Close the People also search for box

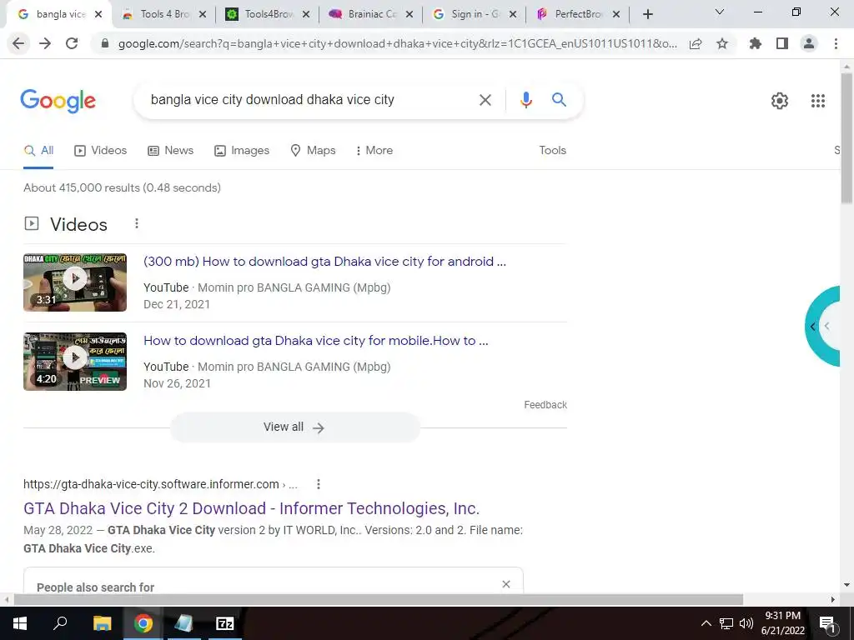506,584
